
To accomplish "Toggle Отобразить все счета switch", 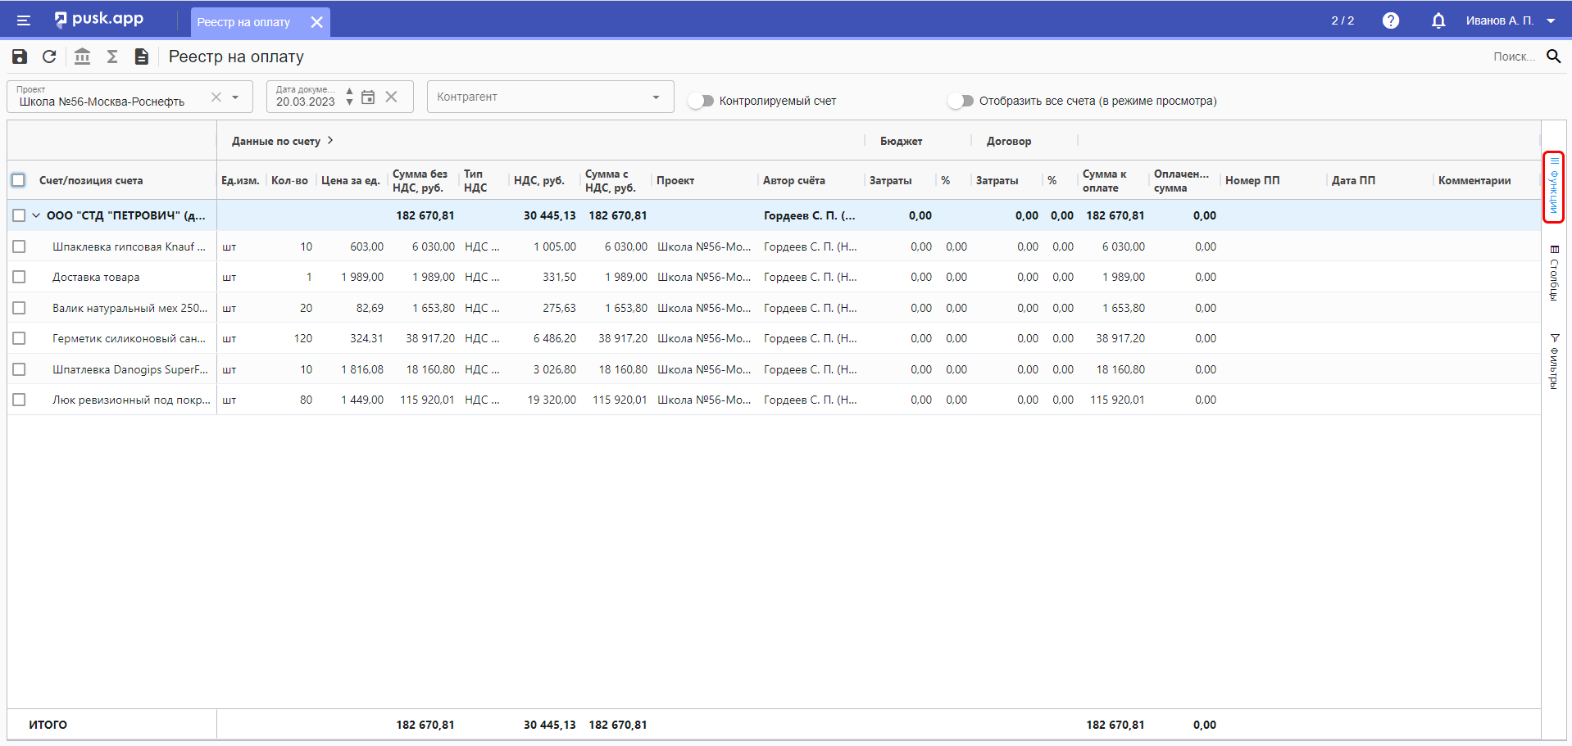I will tap(960, 101).
